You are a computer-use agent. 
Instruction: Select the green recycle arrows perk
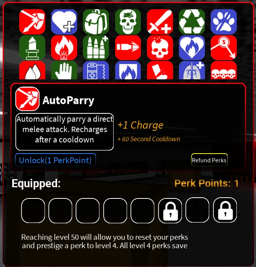point(192,22)
